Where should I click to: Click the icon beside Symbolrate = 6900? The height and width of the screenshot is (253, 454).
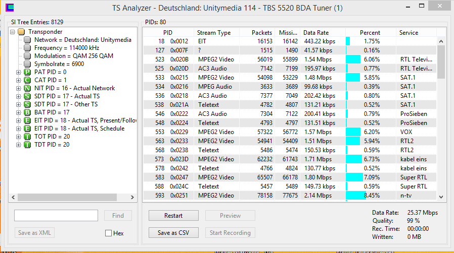[27, 64]
